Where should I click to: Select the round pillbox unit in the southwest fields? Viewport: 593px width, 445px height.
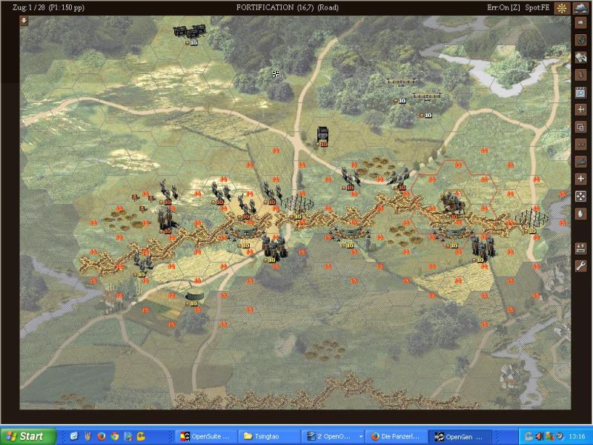click(195, 295)
